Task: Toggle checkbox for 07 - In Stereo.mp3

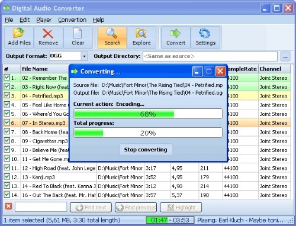Action: 7,122
